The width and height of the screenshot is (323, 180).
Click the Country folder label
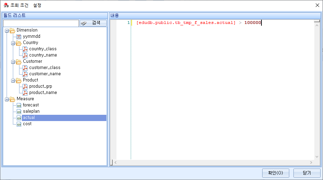[31, 43]
